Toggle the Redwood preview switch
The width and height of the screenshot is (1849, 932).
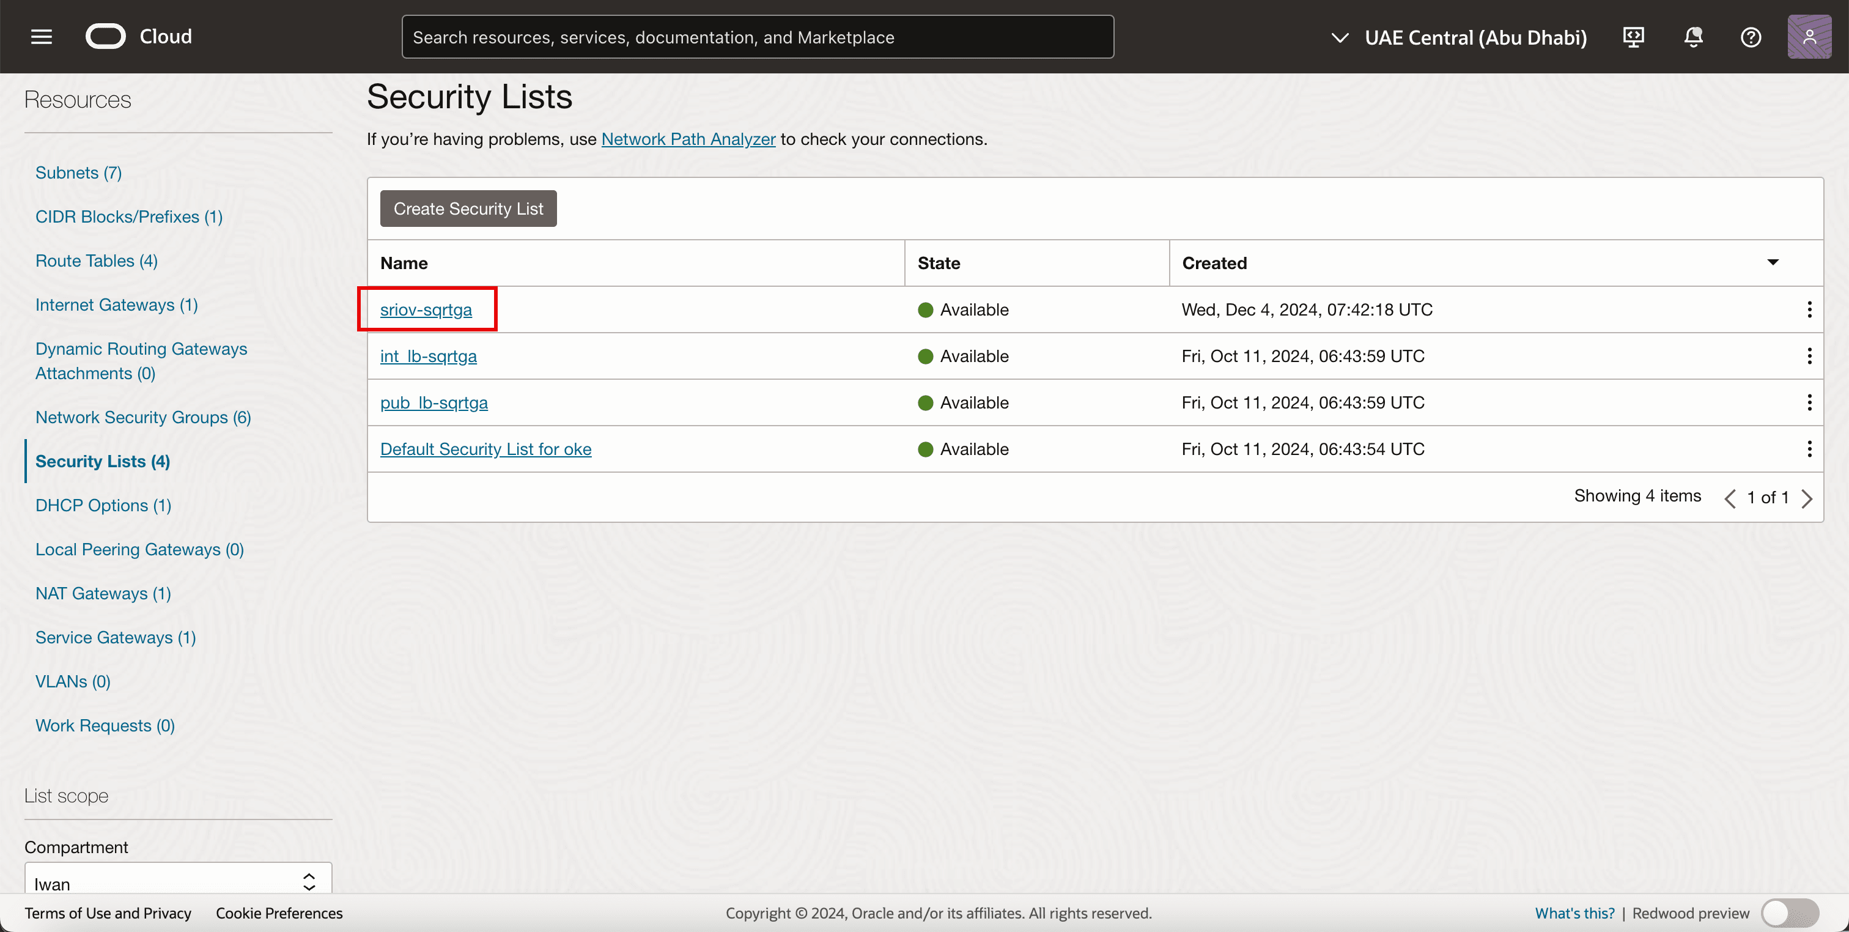coord(1790,913)
